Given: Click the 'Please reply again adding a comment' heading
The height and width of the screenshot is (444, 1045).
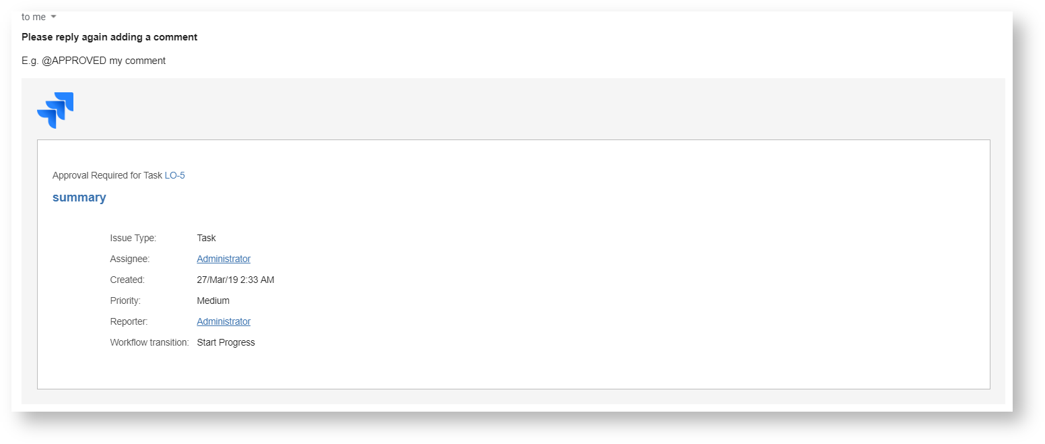Looking at the screenshot, I should pos(110,37).
